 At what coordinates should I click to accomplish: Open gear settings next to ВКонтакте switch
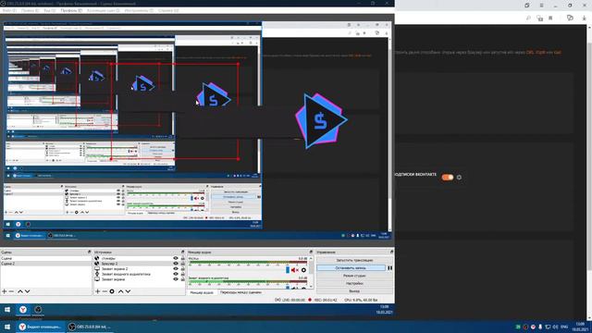click(x=459, y=178)
